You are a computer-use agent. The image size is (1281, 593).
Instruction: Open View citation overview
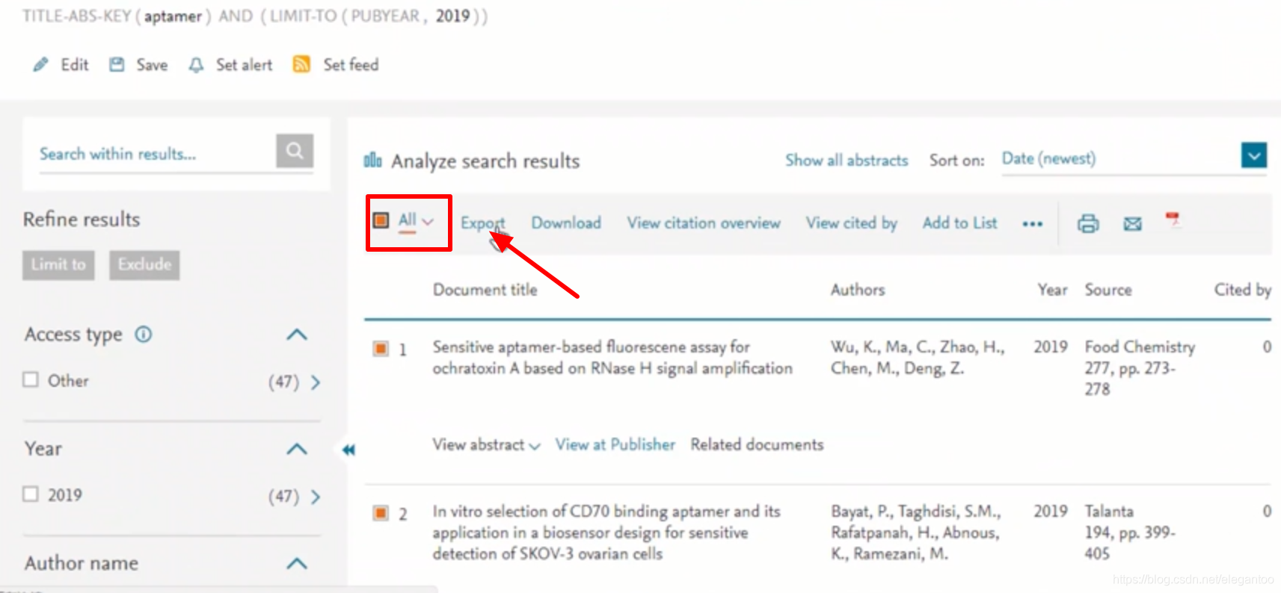coord(704,223)
